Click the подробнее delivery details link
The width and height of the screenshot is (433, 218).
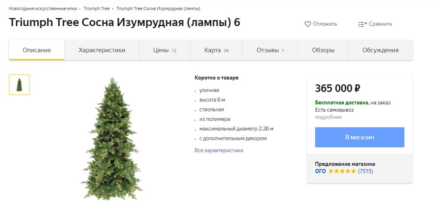(x=328, y=117)
